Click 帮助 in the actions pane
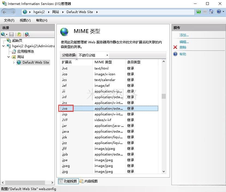 (183, 54)
